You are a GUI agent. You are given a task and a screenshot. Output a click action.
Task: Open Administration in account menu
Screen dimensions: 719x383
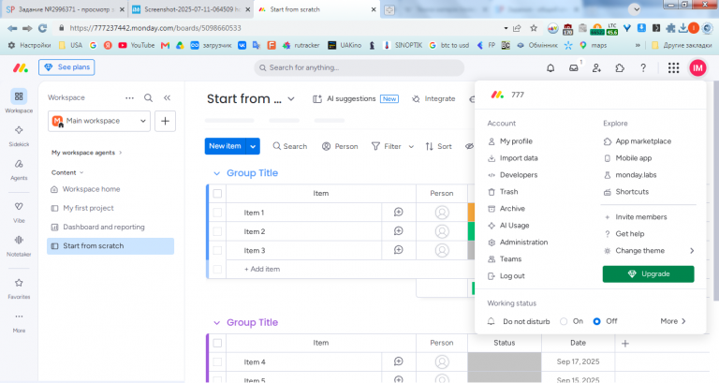click(523, 243)
